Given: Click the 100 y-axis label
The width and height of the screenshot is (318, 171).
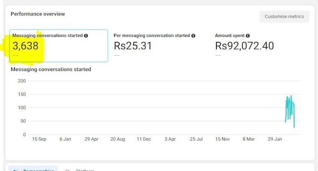Looking at the screenshot, I should (x=22, y=107).
